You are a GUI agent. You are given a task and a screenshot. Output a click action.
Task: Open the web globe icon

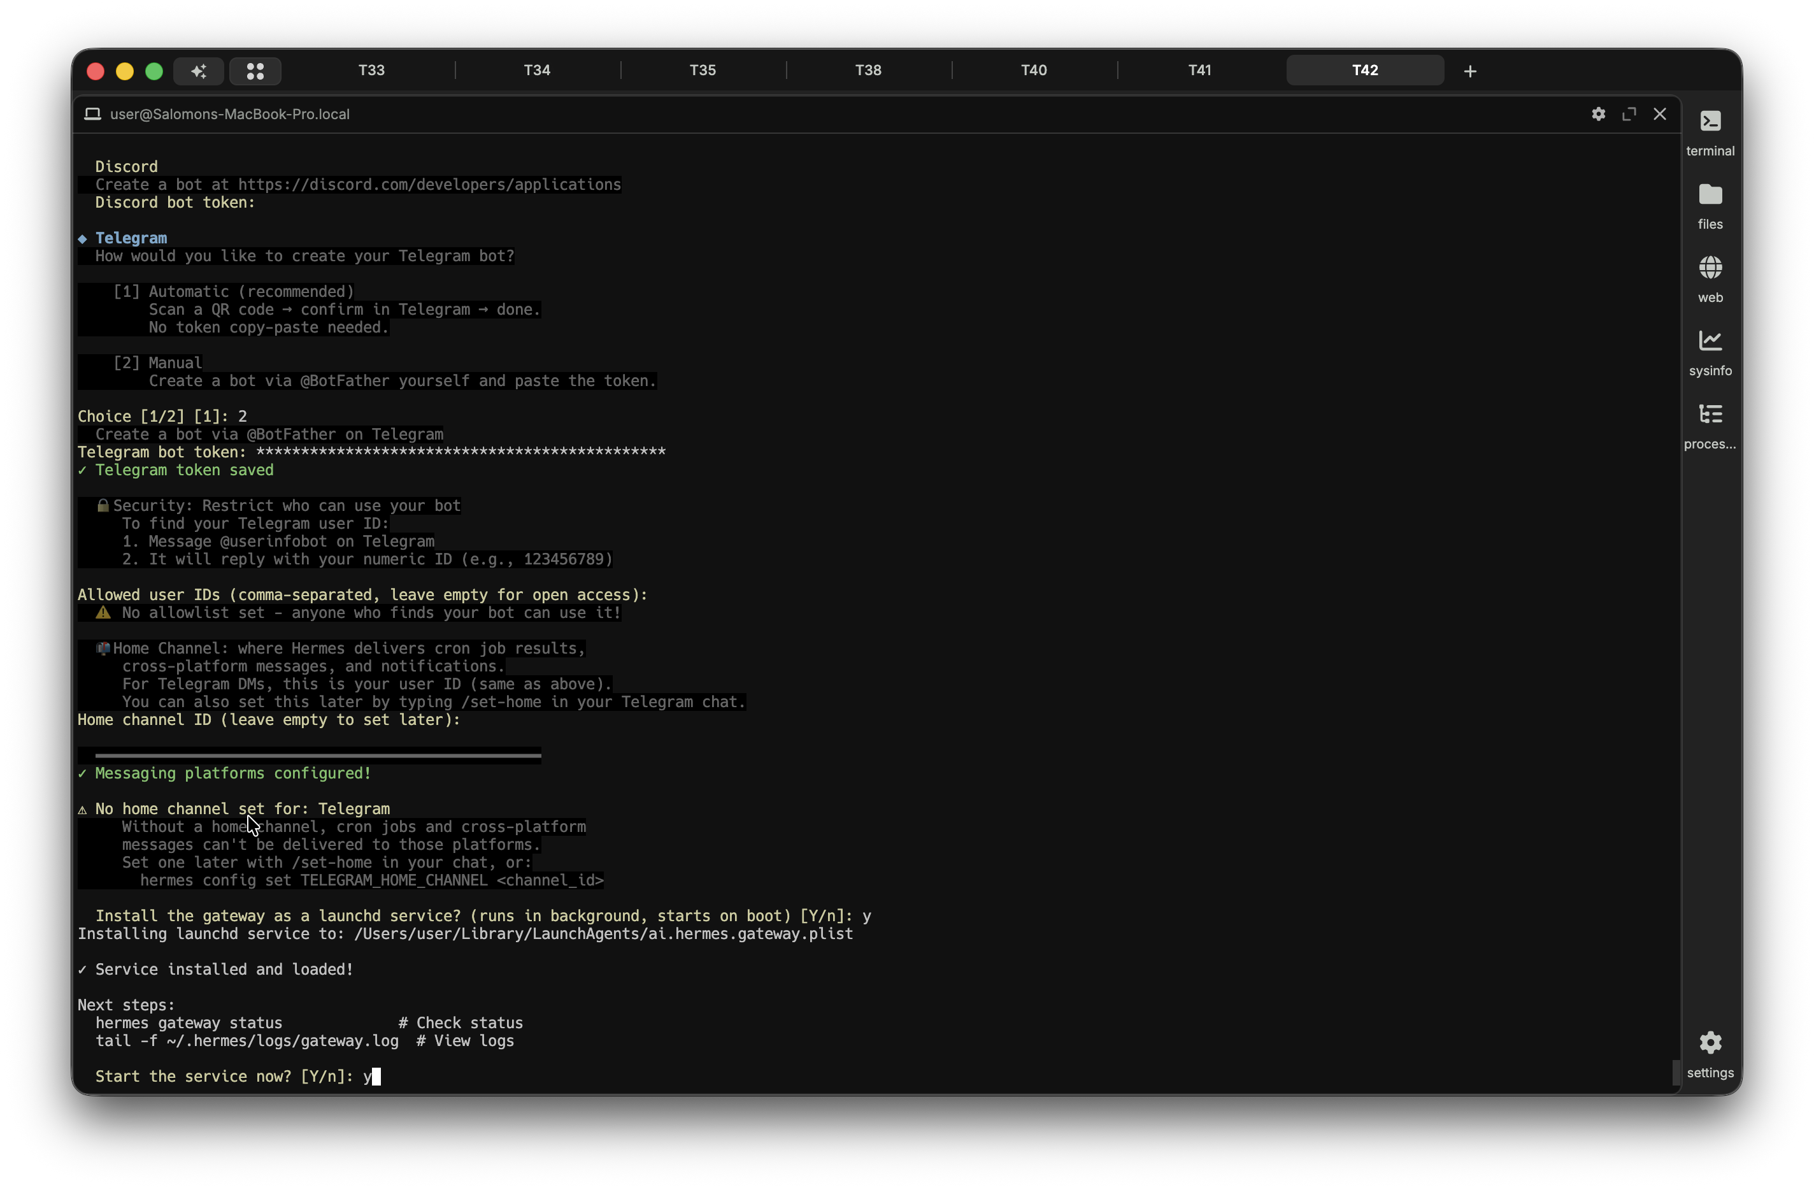coord(1710,278)
